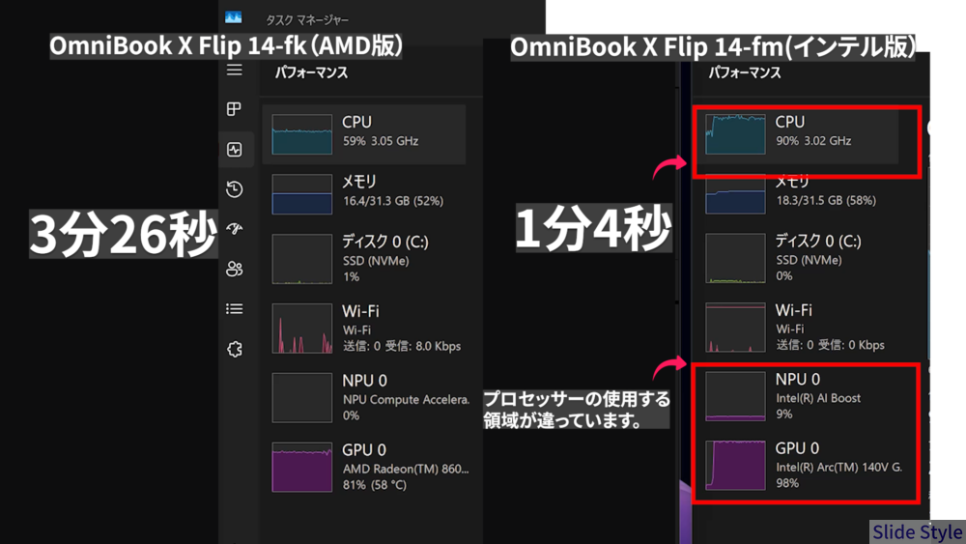966x544 pixels.
Task: Click the purple GPU graph thumbnail in the AMD window
Action: click(x=301, y=467)
